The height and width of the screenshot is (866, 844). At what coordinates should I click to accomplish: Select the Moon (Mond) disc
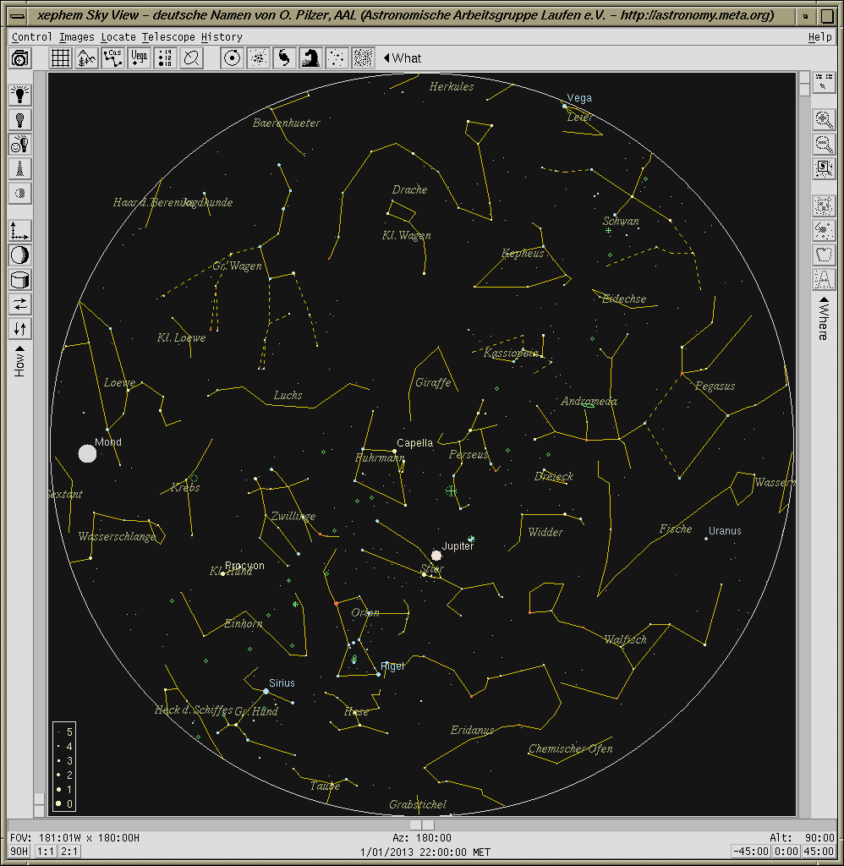click(87, 453)
